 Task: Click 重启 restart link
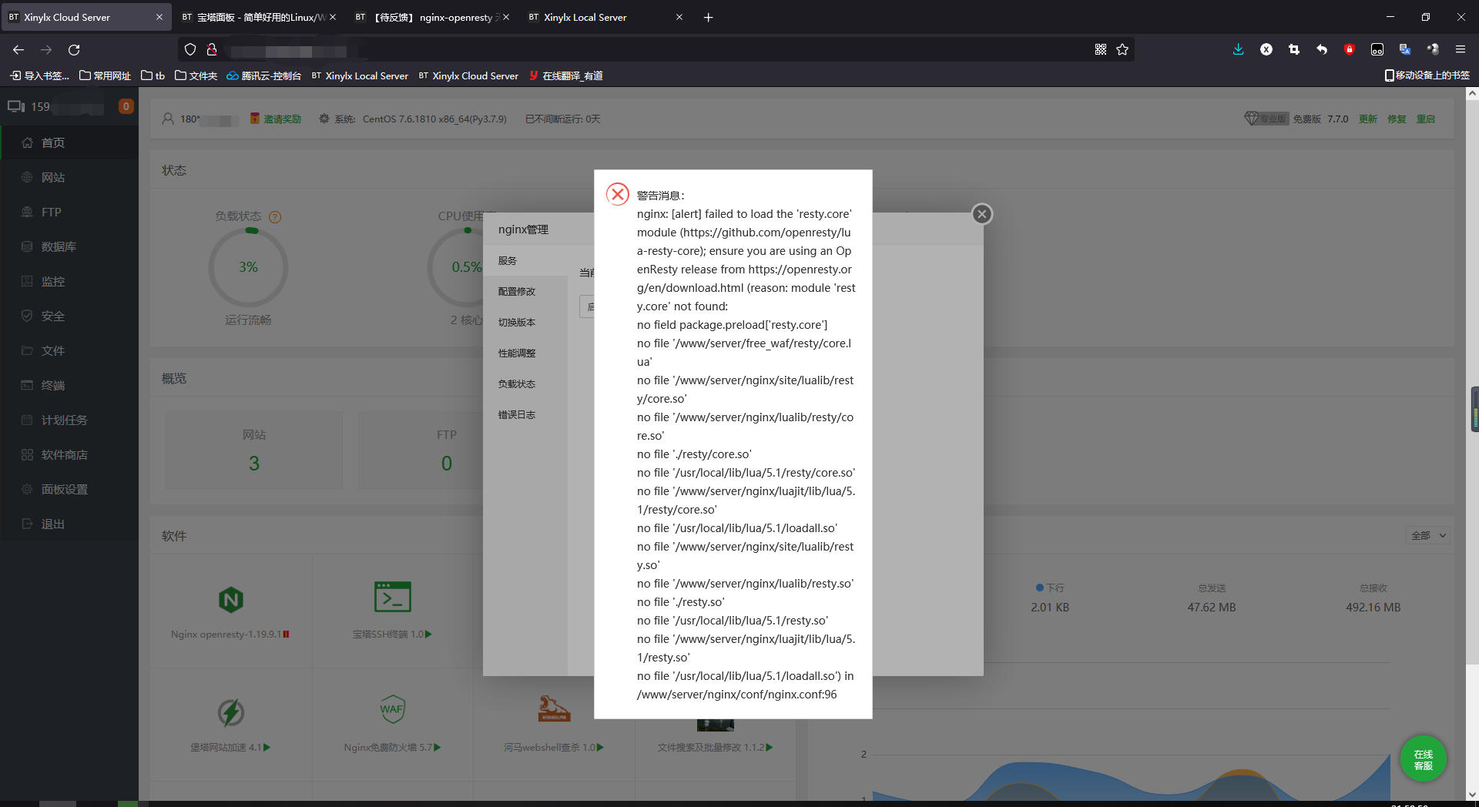point(1426,119)
